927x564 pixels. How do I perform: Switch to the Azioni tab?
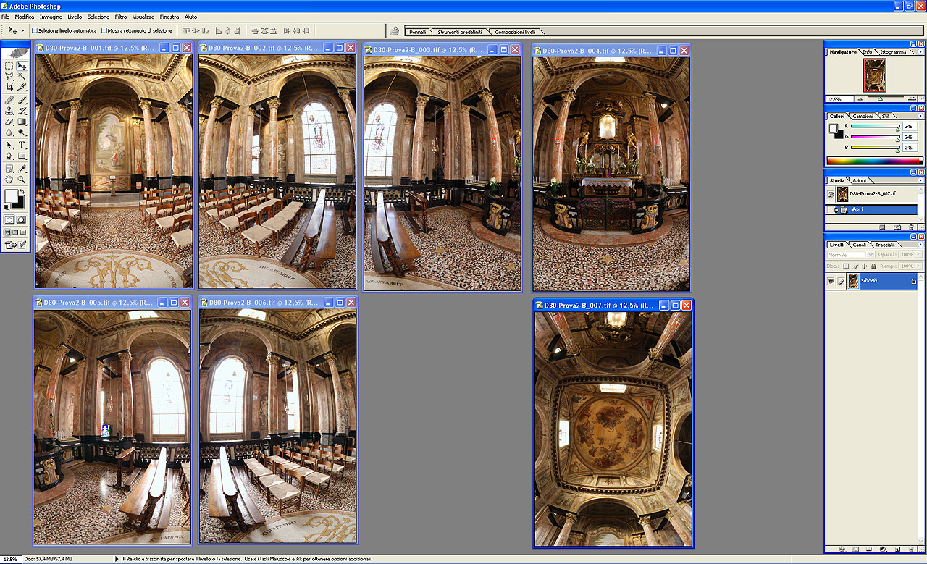(x=859, y=180)
